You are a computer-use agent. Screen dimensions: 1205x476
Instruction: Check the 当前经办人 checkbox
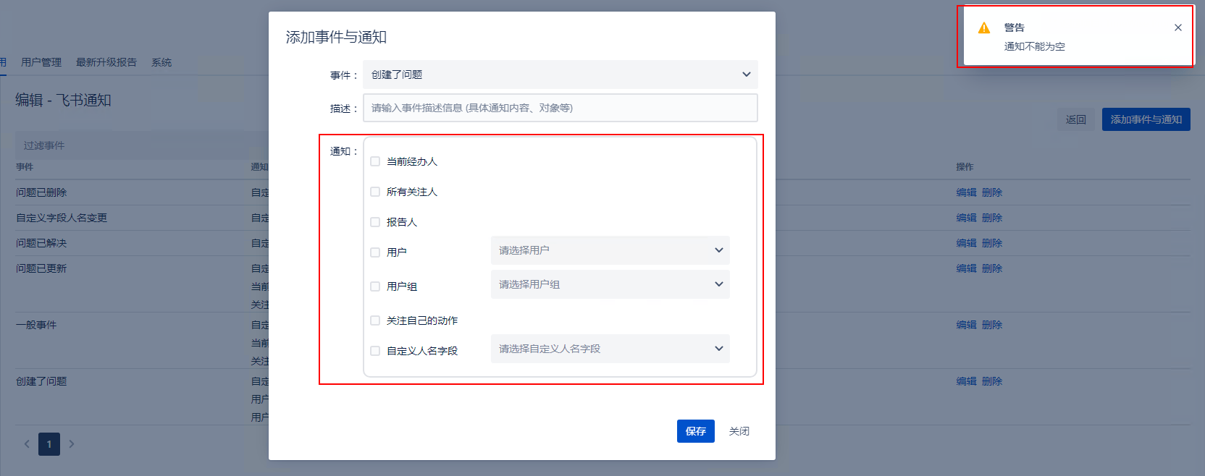(375, 161)
